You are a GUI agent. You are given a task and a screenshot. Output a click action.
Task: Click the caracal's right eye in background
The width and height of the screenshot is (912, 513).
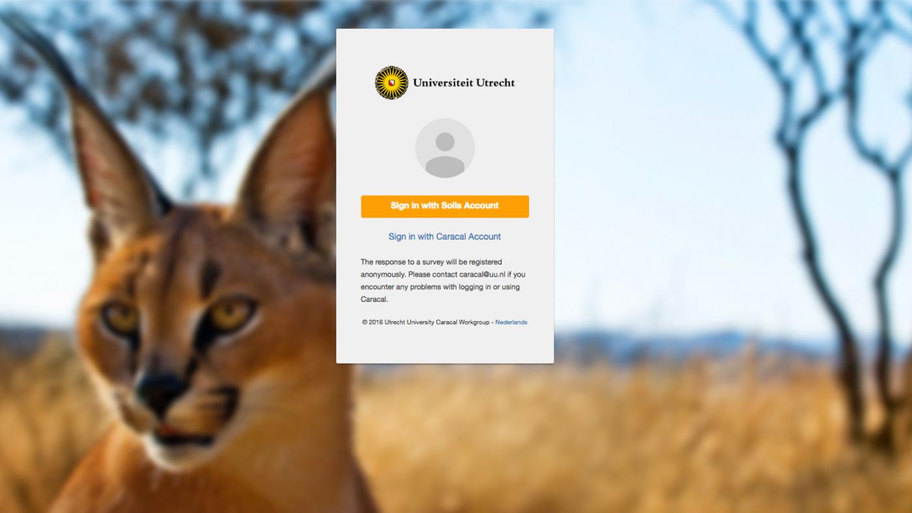(x=231, y=314)
